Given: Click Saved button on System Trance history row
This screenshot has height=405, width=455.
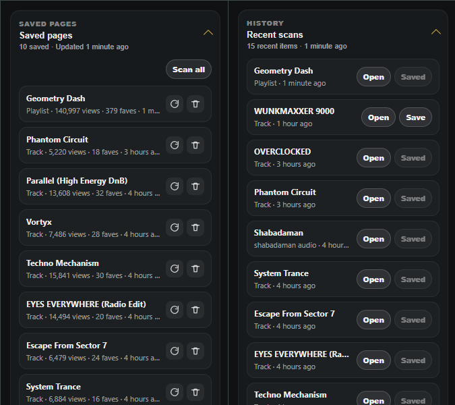Looking at the screenshot, I should click(413, 279).
